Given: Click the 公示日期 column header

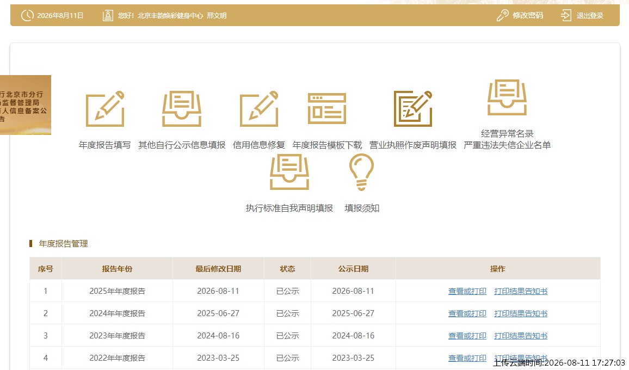Looking at the screenshot, I should click(353, 269).
